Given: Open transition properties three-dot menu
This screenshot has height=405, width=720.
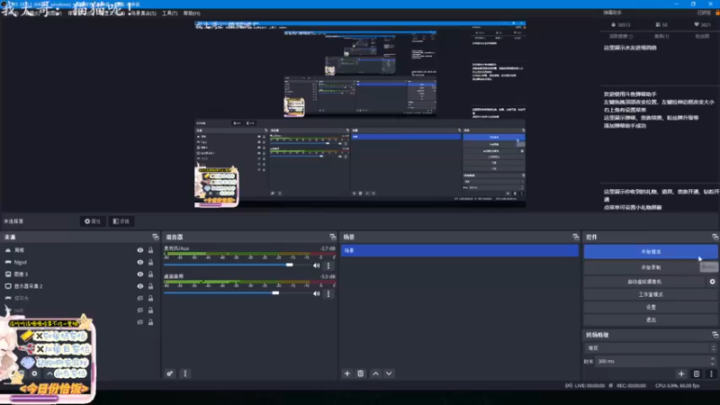Looking at the screenshot, I should tap(711, 373).
